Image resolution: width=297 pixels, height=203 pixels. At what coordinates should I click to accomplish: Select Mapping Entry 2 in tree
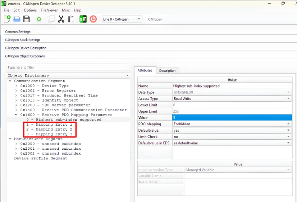(x=49, y=129)
